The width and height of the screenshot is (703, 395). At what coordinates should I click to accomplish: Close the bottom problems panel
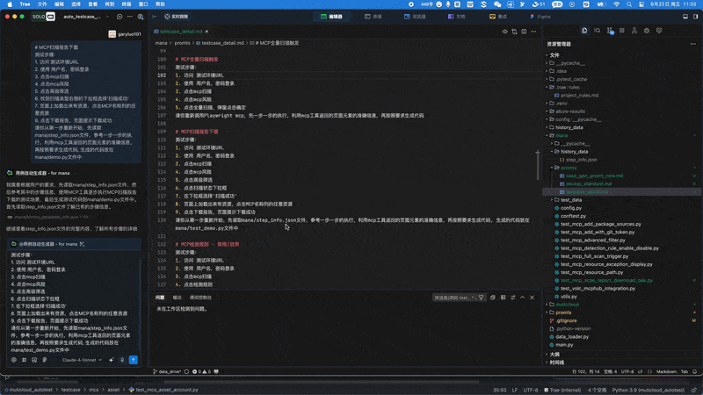click(x=533, y=298)
